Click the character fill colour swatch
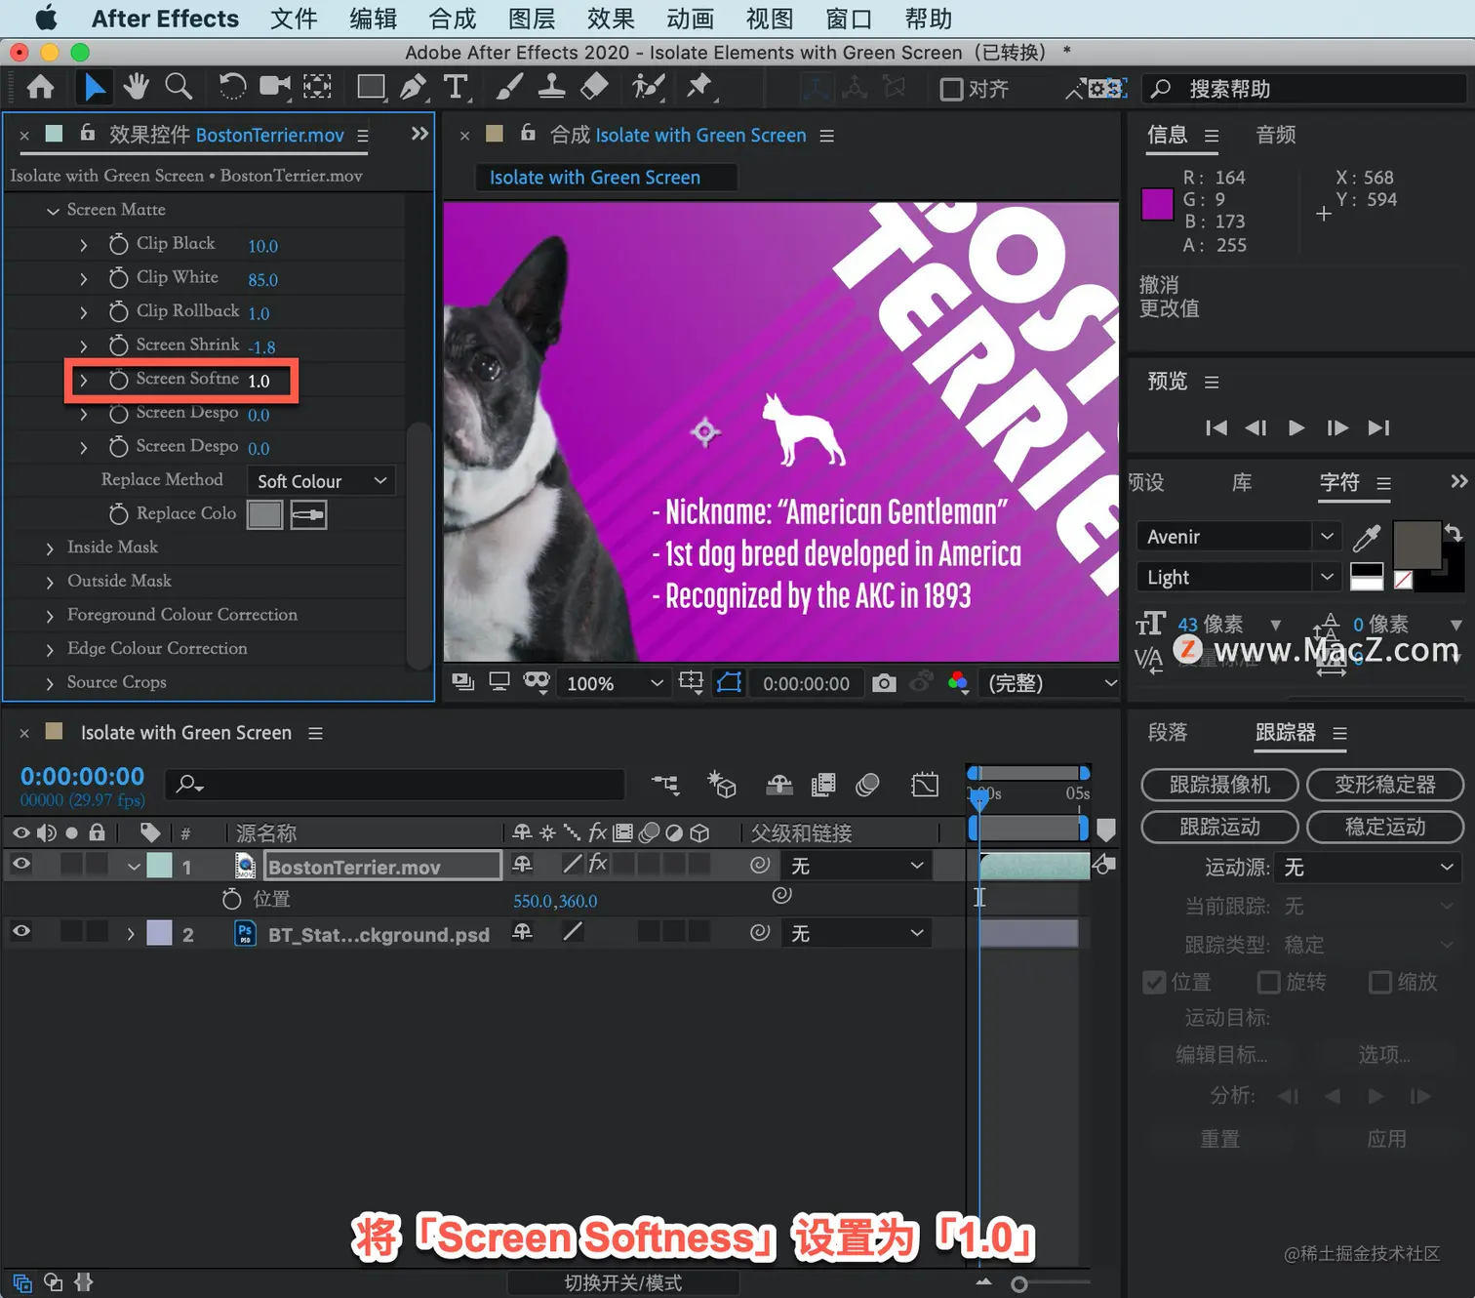Image resolution: width=1475 pixels, height=1298 pixels. point(1416,545)
